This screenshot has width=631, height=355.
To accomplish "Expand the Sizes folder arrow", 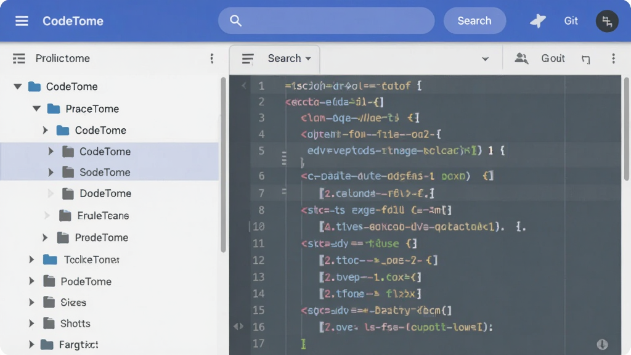I will [31, 302].
